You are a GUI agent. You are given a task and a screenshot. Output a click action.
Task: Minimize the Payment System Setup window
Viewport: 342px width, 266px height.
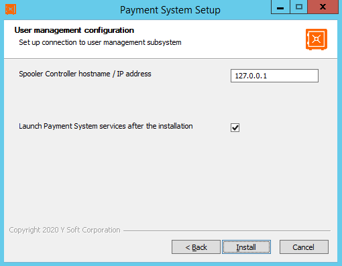(x=280, y=7)
